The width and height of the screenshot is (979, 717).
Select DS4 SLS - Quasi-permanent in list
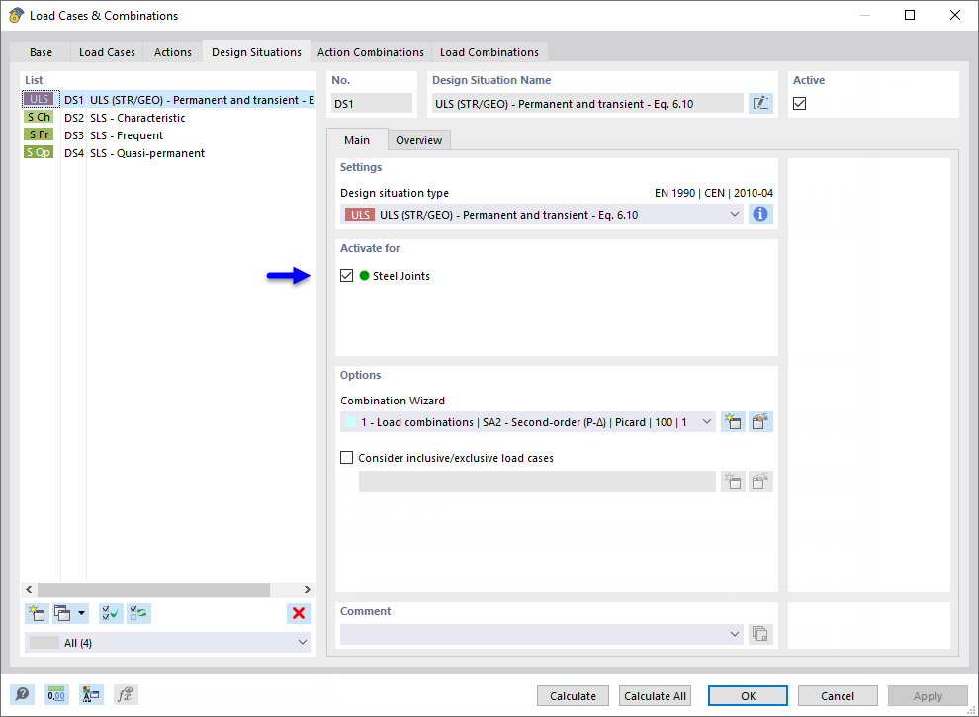pyautogui.click(x=168, y=153)
